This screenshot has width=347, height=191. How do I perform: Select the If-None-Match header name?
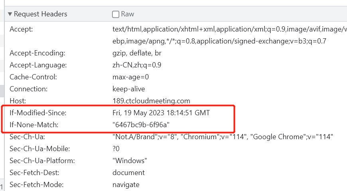[34, 125]
